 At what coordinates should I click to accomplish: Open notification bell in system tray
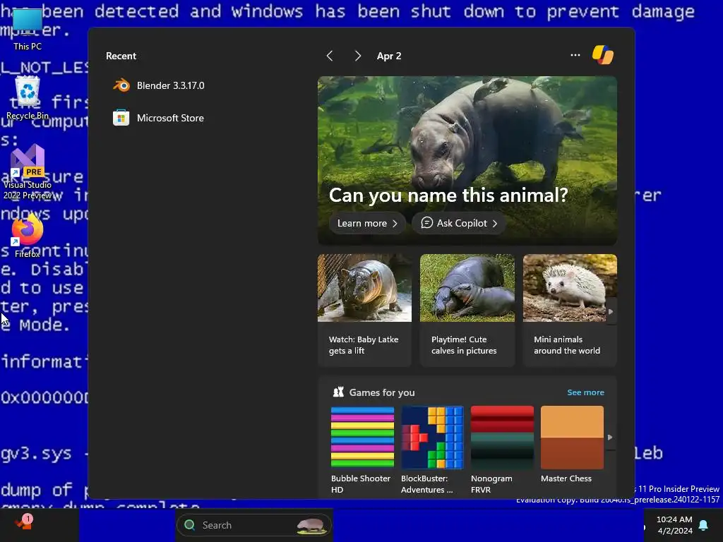click(x=703, y=525)
